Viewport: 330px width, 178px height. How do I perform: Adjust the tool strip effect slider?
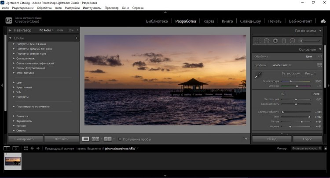(310, 41)
